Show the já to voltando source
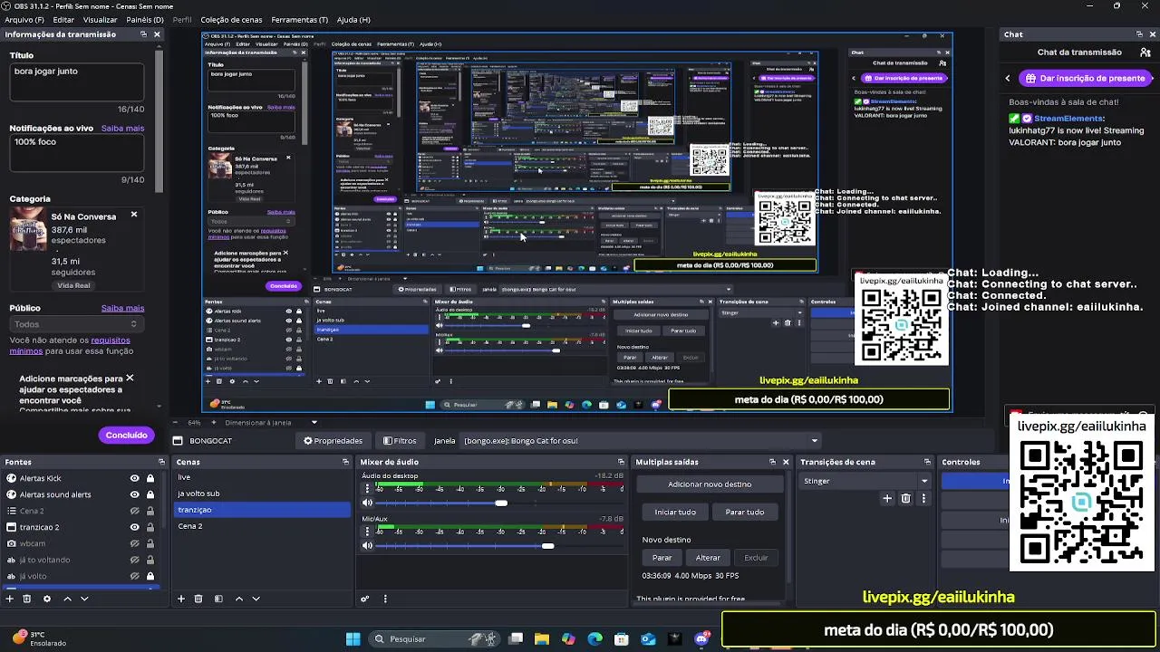 [134, 560]
